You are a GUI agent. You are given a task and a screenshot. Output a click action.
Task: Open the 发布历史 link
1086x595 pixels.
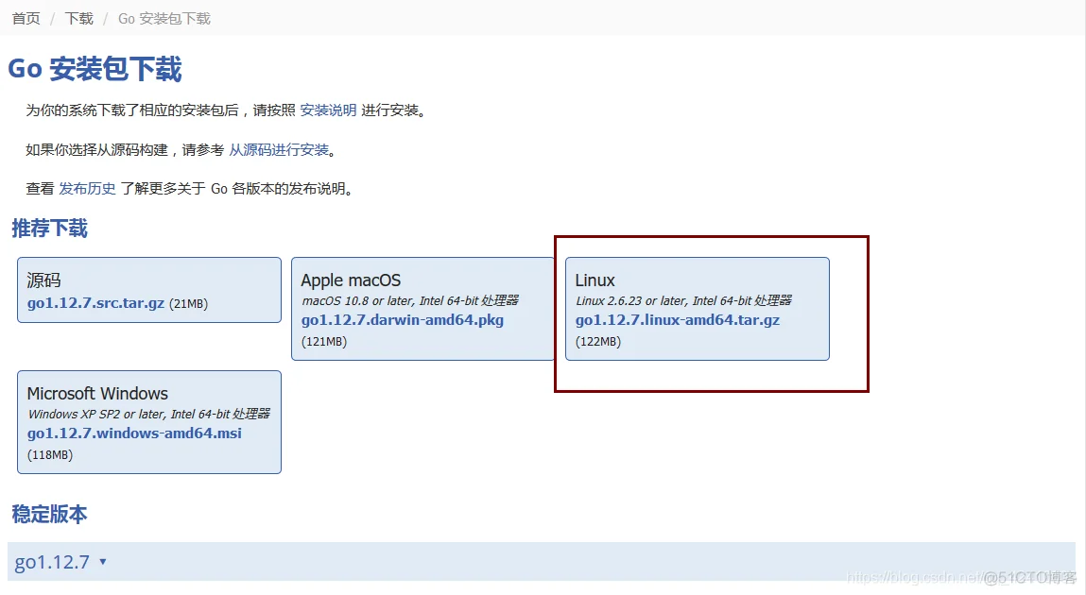pos(87,188)
